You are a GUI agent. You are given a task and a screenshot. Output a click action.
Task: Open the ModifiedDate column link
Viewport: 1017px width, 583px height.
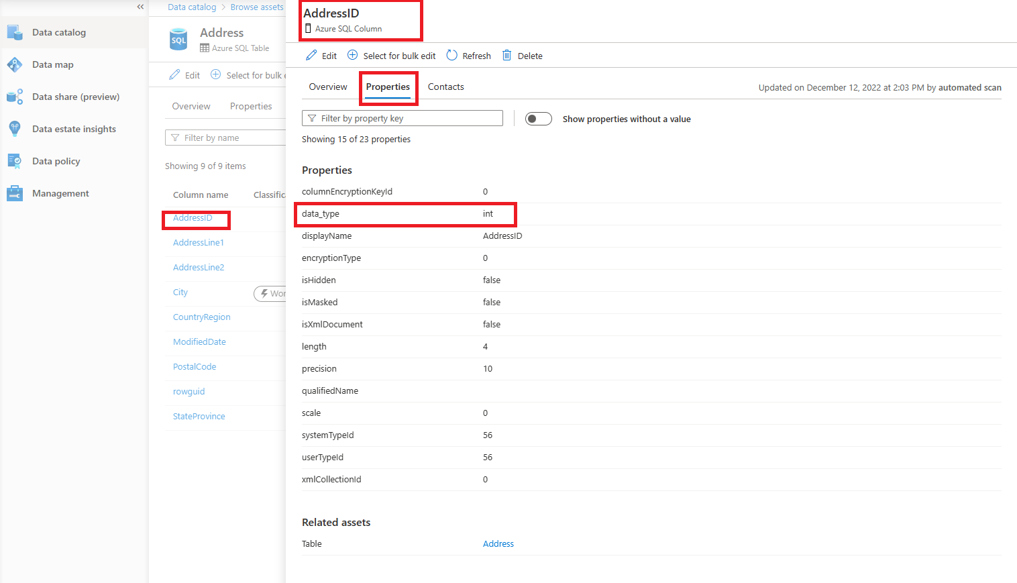click(199, 342)
